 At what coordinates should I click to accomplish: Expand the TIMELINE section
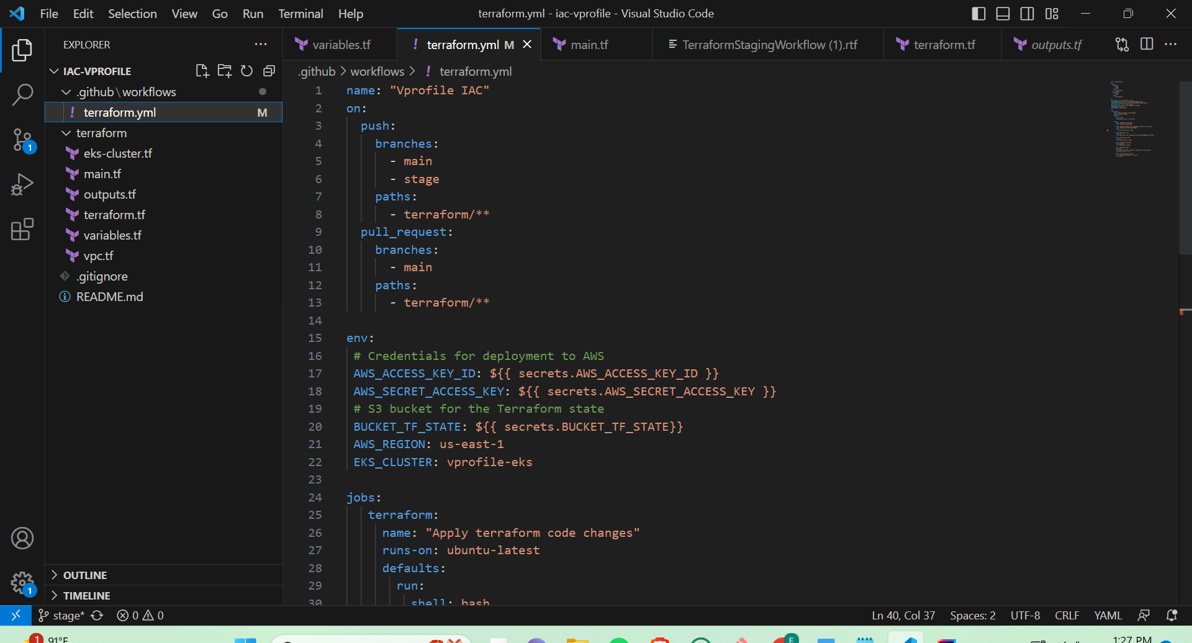point(164,596)
